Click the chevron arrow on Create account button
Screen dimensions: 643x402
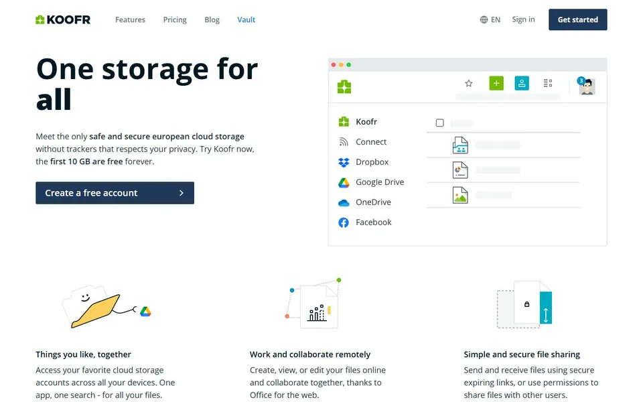[182, 193]
